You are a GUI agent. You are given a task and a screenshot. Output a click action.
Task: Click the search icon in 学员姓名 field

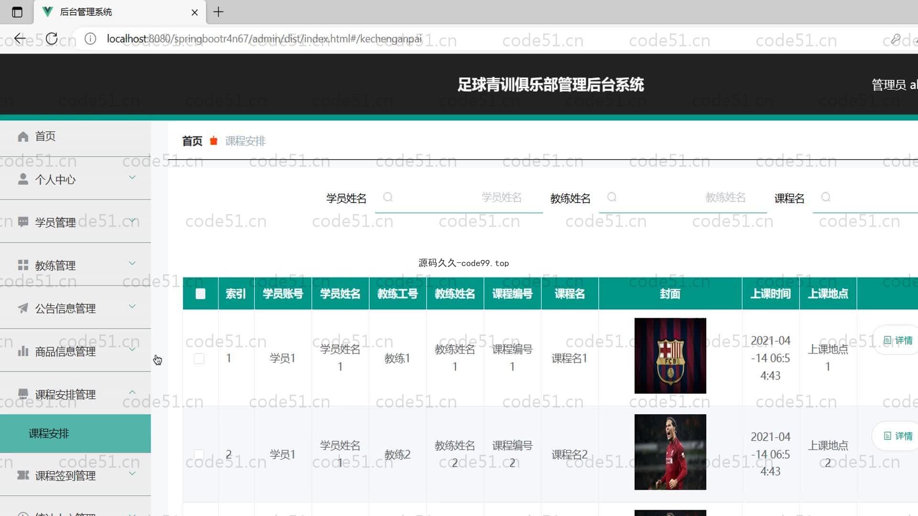388,197
